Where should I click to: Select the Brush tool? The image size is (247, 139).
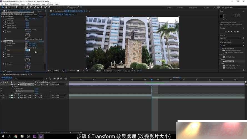[x=35, y=7]
